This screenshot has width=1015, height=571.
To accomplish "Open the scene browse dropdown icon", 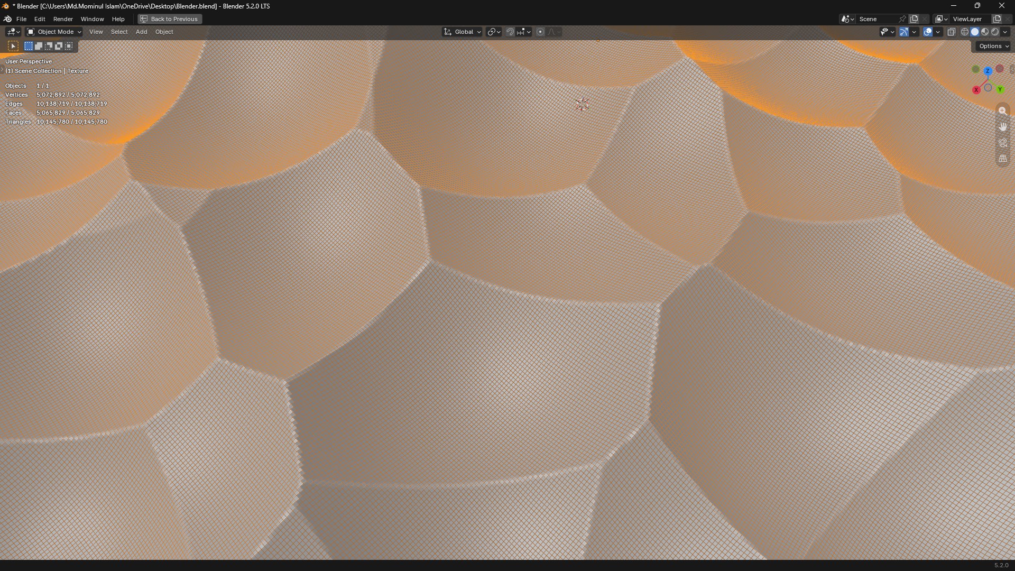I will (847, 19).
